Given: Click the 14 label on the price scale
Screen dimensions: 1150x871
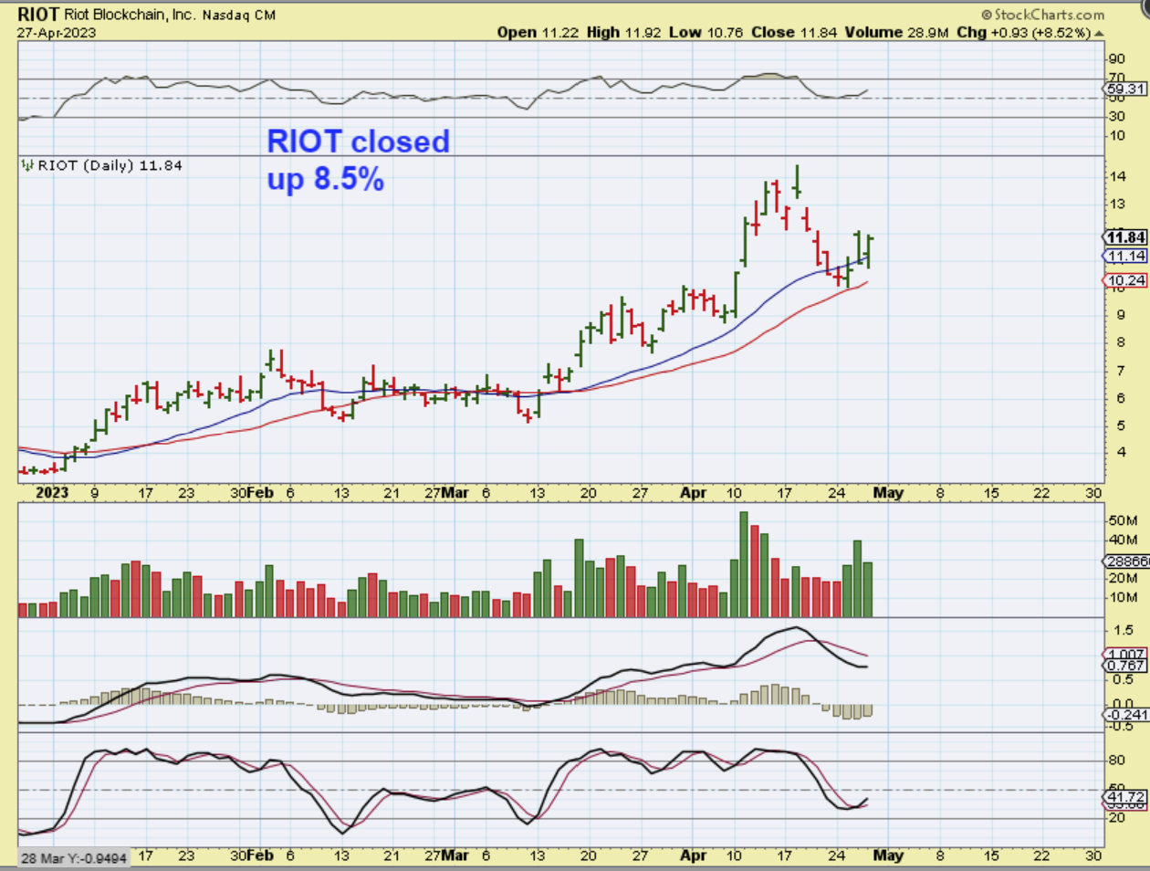Looking at the screenshot, I should click(1117, 177).
